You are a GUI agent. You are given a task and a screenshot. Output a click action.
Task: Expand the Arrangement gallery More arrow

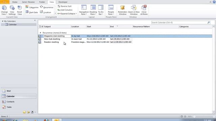[x=55, y=13]
